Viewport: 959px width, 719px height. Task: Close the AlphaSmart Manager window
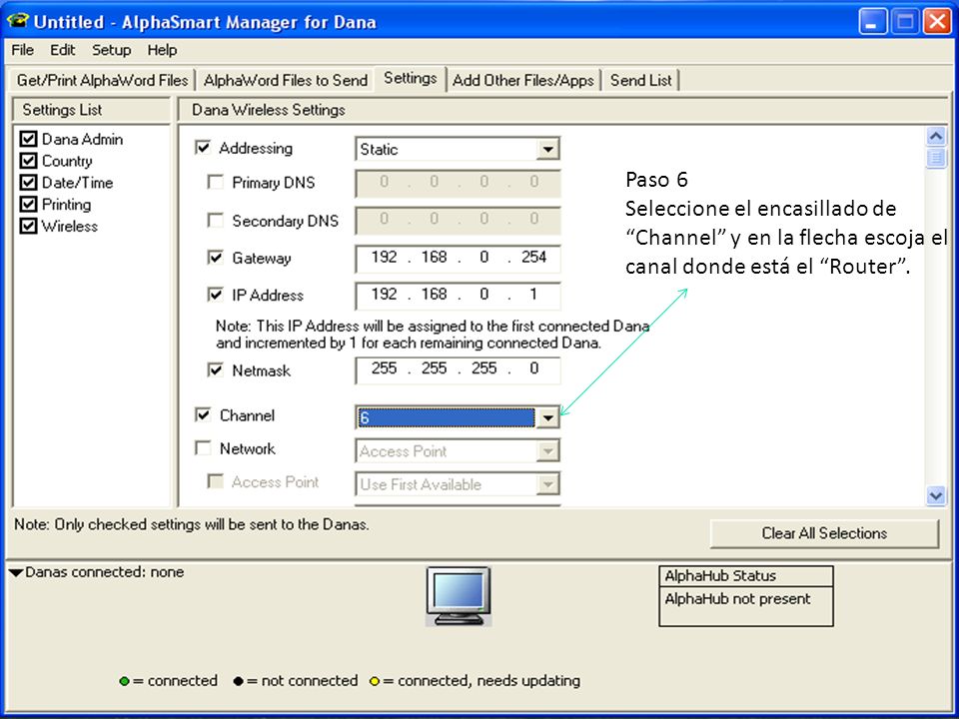tap(936, 21)
